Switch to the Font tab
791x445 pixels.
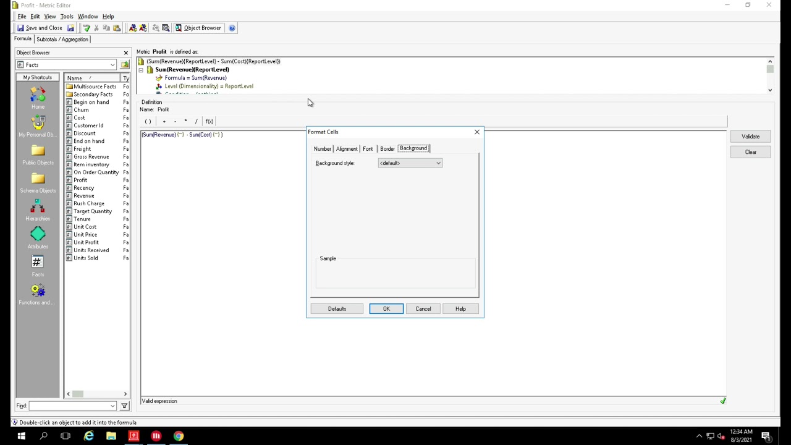pyautogui.click(x=368, y=149)
